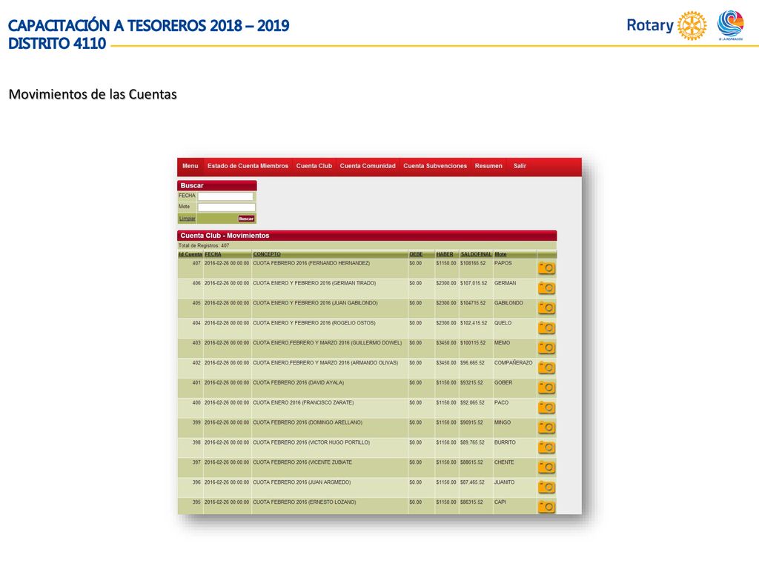
Task: Select concept CUOTA ENERO Y FEBRERO 2016 (ROGELIO OSTOS)
Action: click(314, 323)
